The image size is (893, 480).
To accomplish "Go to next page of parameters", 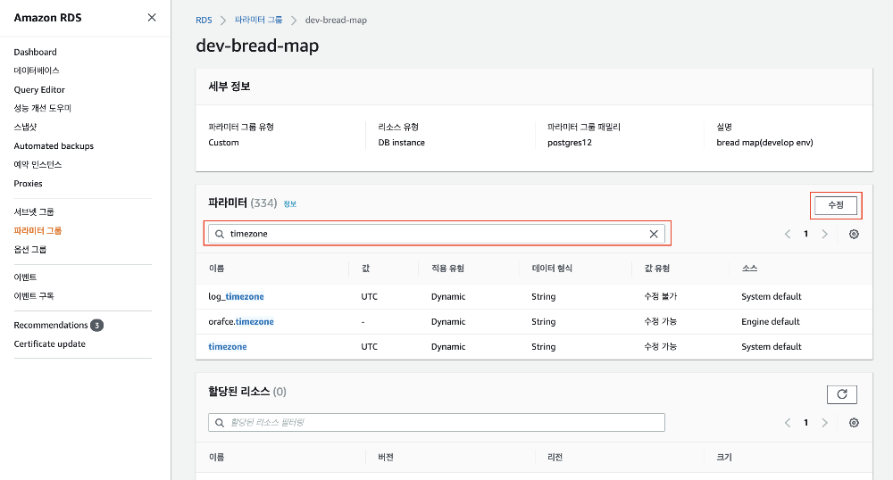I will click(x=824, y=234).
